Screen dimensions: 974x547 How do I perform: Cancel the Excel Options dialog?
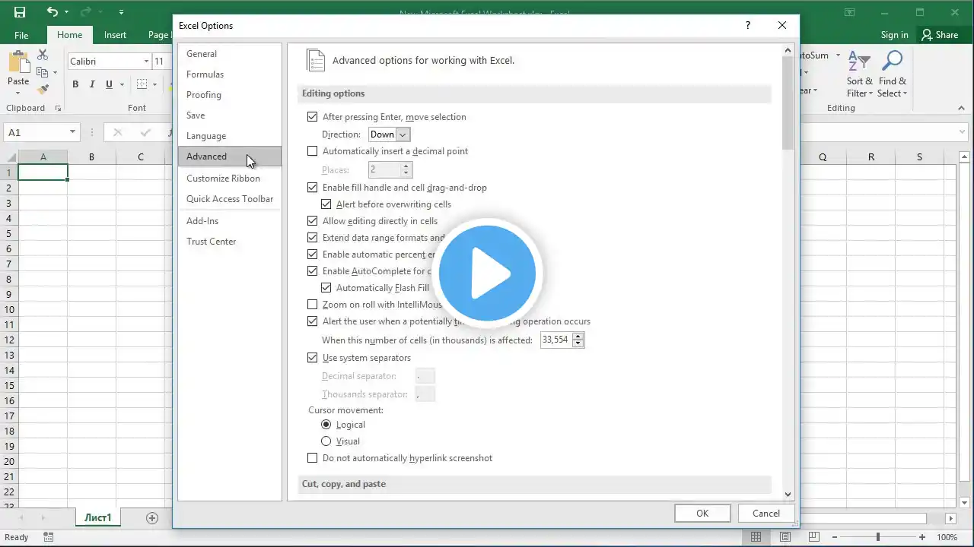tap(766, 514)
